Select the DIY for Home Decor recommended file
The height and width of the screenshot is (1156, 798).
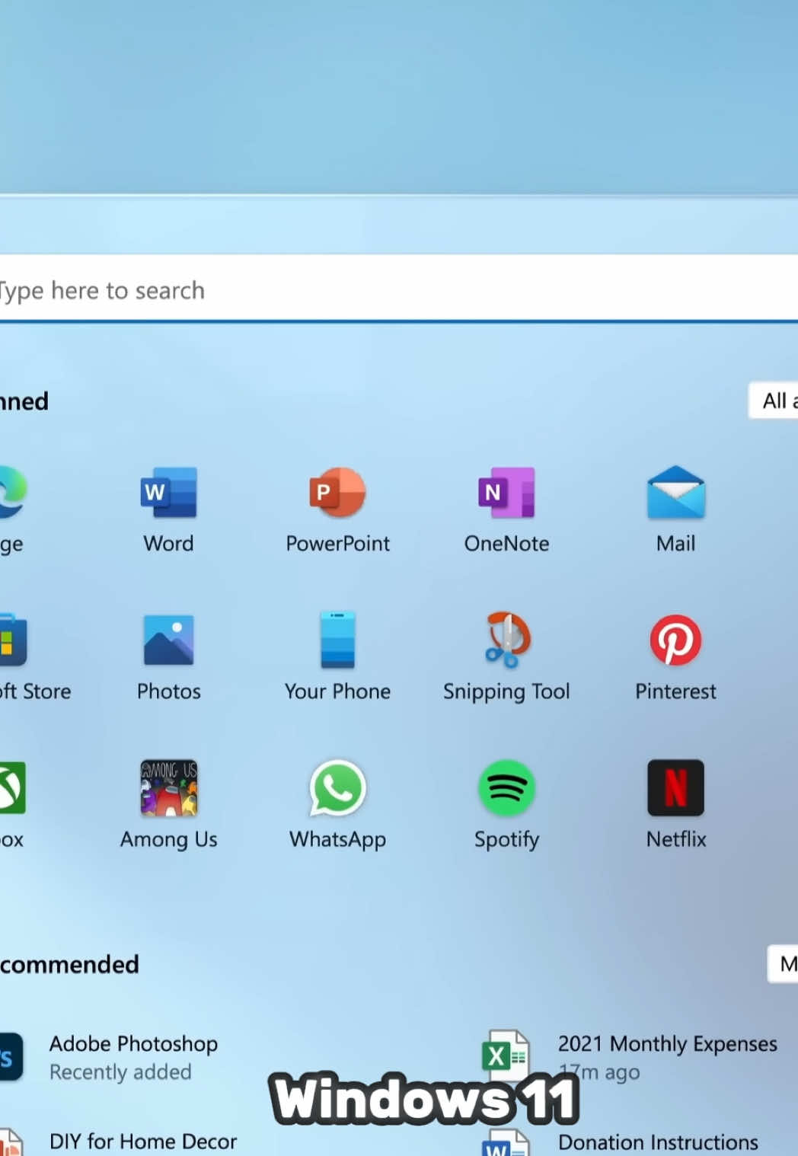pyautogui.click(x=143, y=1142)
